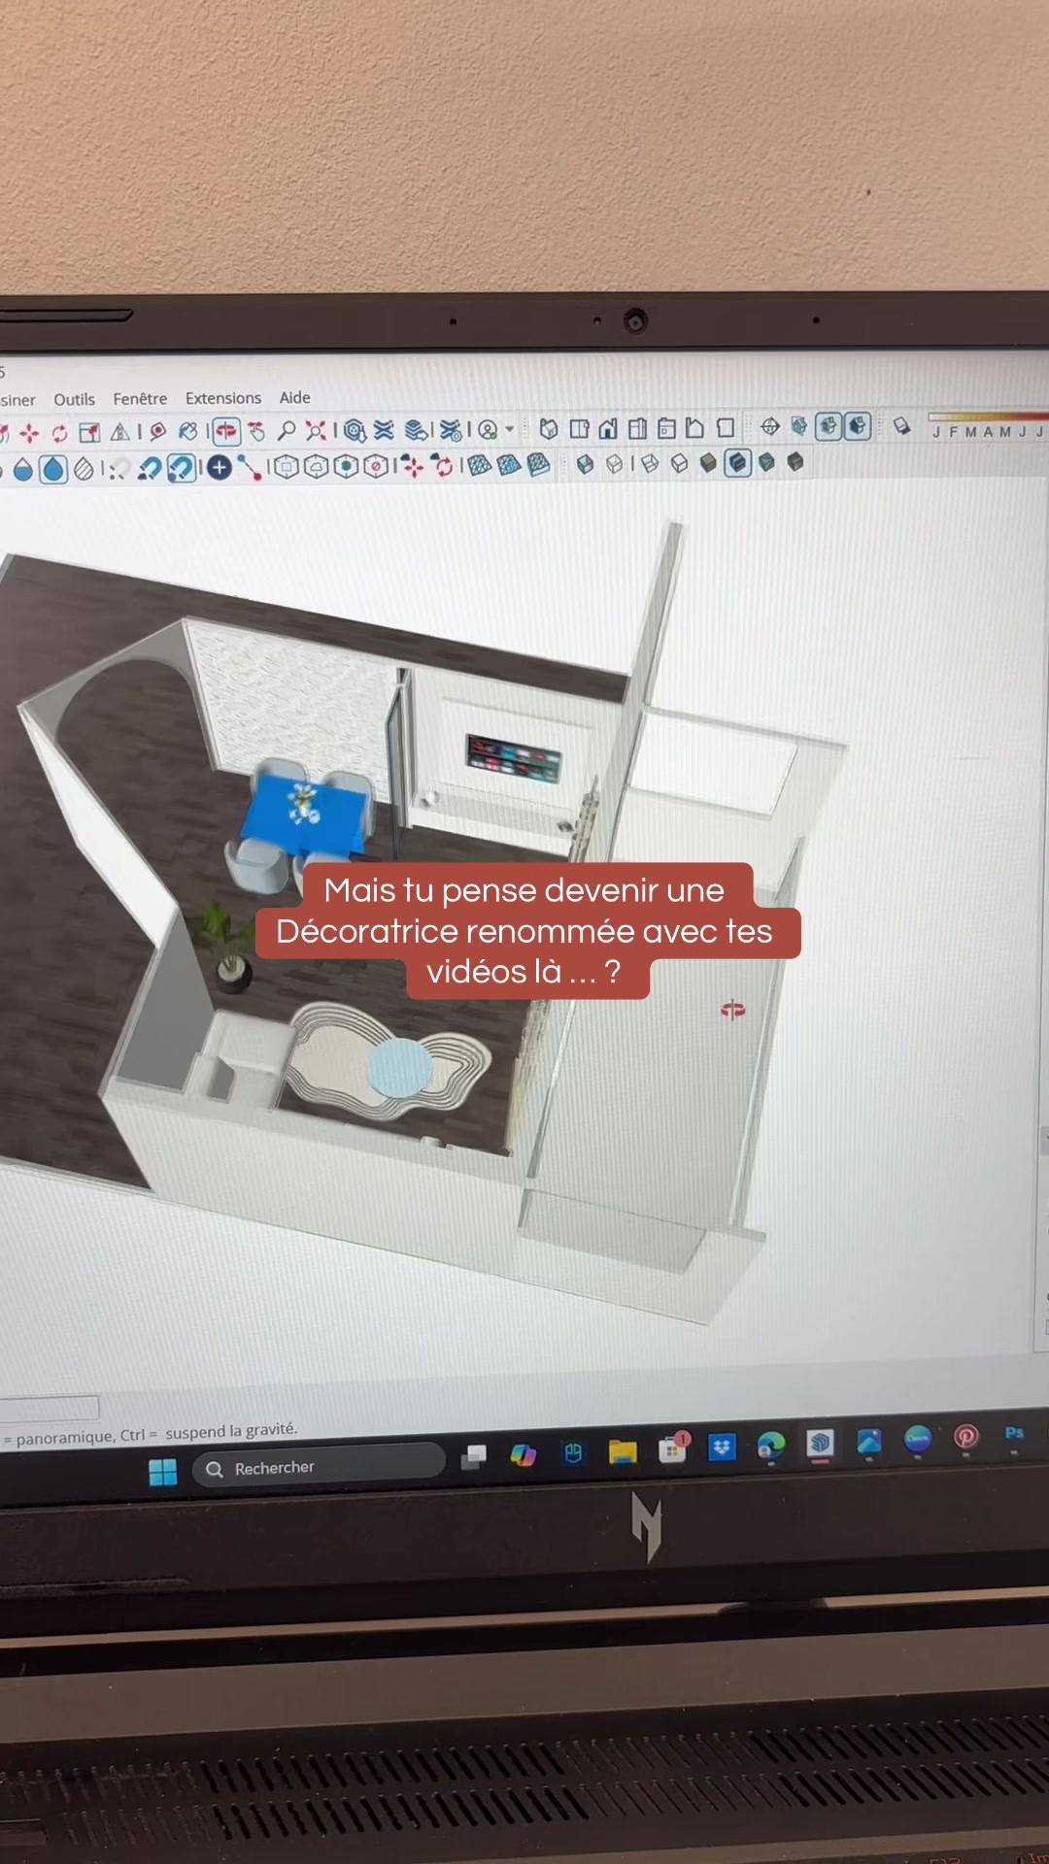Click the hexagon with filled dot icon
1049x1864 pixels.
click(x=346, y=466)
